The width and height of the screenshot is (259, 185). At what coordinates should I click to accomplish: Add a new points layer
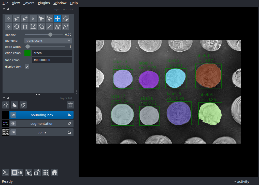point(6,105)
